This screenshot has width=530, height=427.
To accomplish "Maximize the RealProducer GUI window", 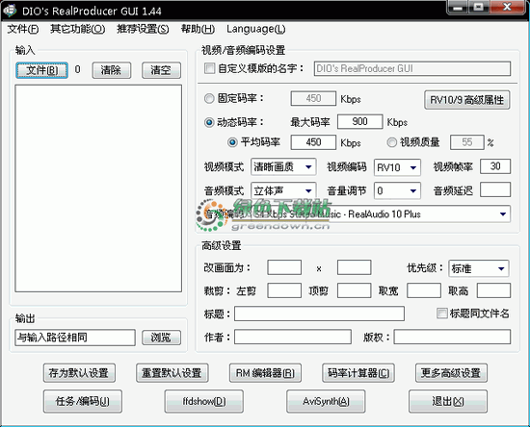I will click(x=478, y=7).
